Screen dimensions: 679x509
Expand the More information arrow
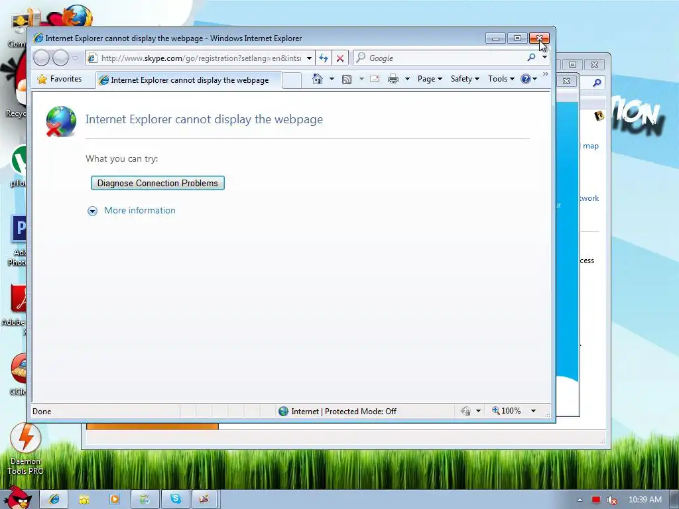click(x=92, y=211)
